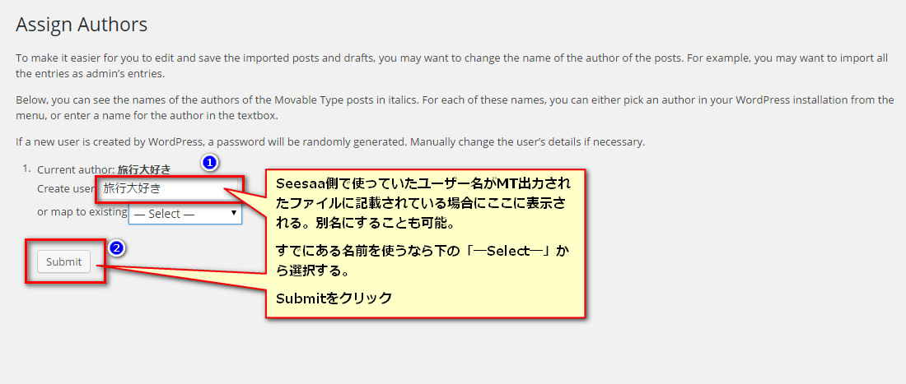Open the "— Select —" existing user dropdown

(184, 214)
